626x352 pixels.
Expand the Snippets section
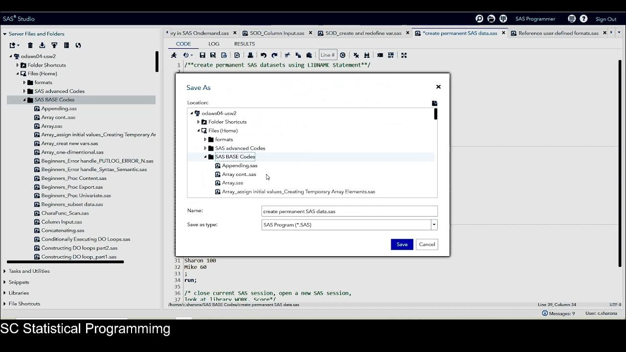[4, 282]
